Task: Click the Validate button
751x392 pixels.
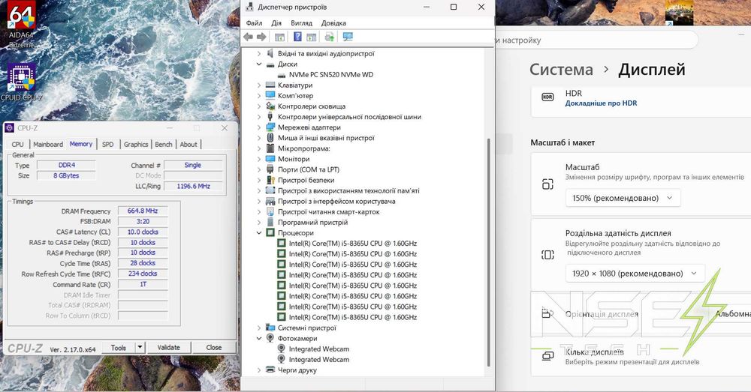Action: pos(168,348)
